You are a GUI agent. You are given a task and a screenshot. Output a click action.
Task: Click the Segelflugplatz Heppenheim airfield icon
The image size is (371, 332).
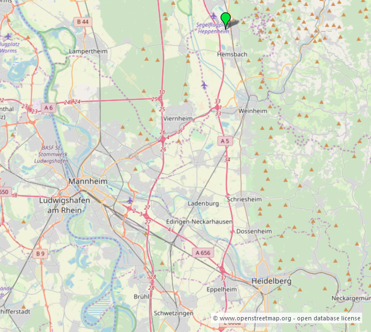coord(213,15)
